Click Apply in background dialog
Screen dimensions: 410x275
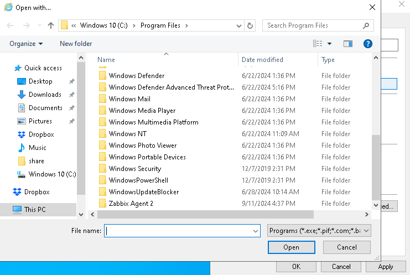pos(386,267)
